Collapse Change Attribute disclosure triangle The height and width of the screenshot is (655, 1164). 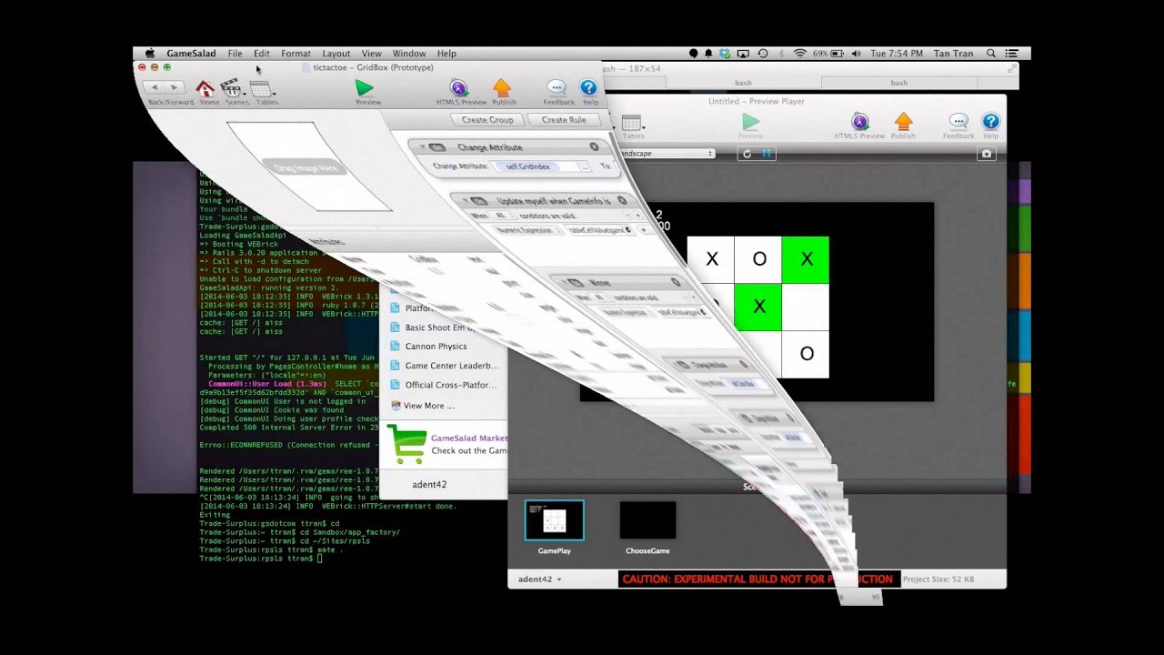[x=422, y=146]
